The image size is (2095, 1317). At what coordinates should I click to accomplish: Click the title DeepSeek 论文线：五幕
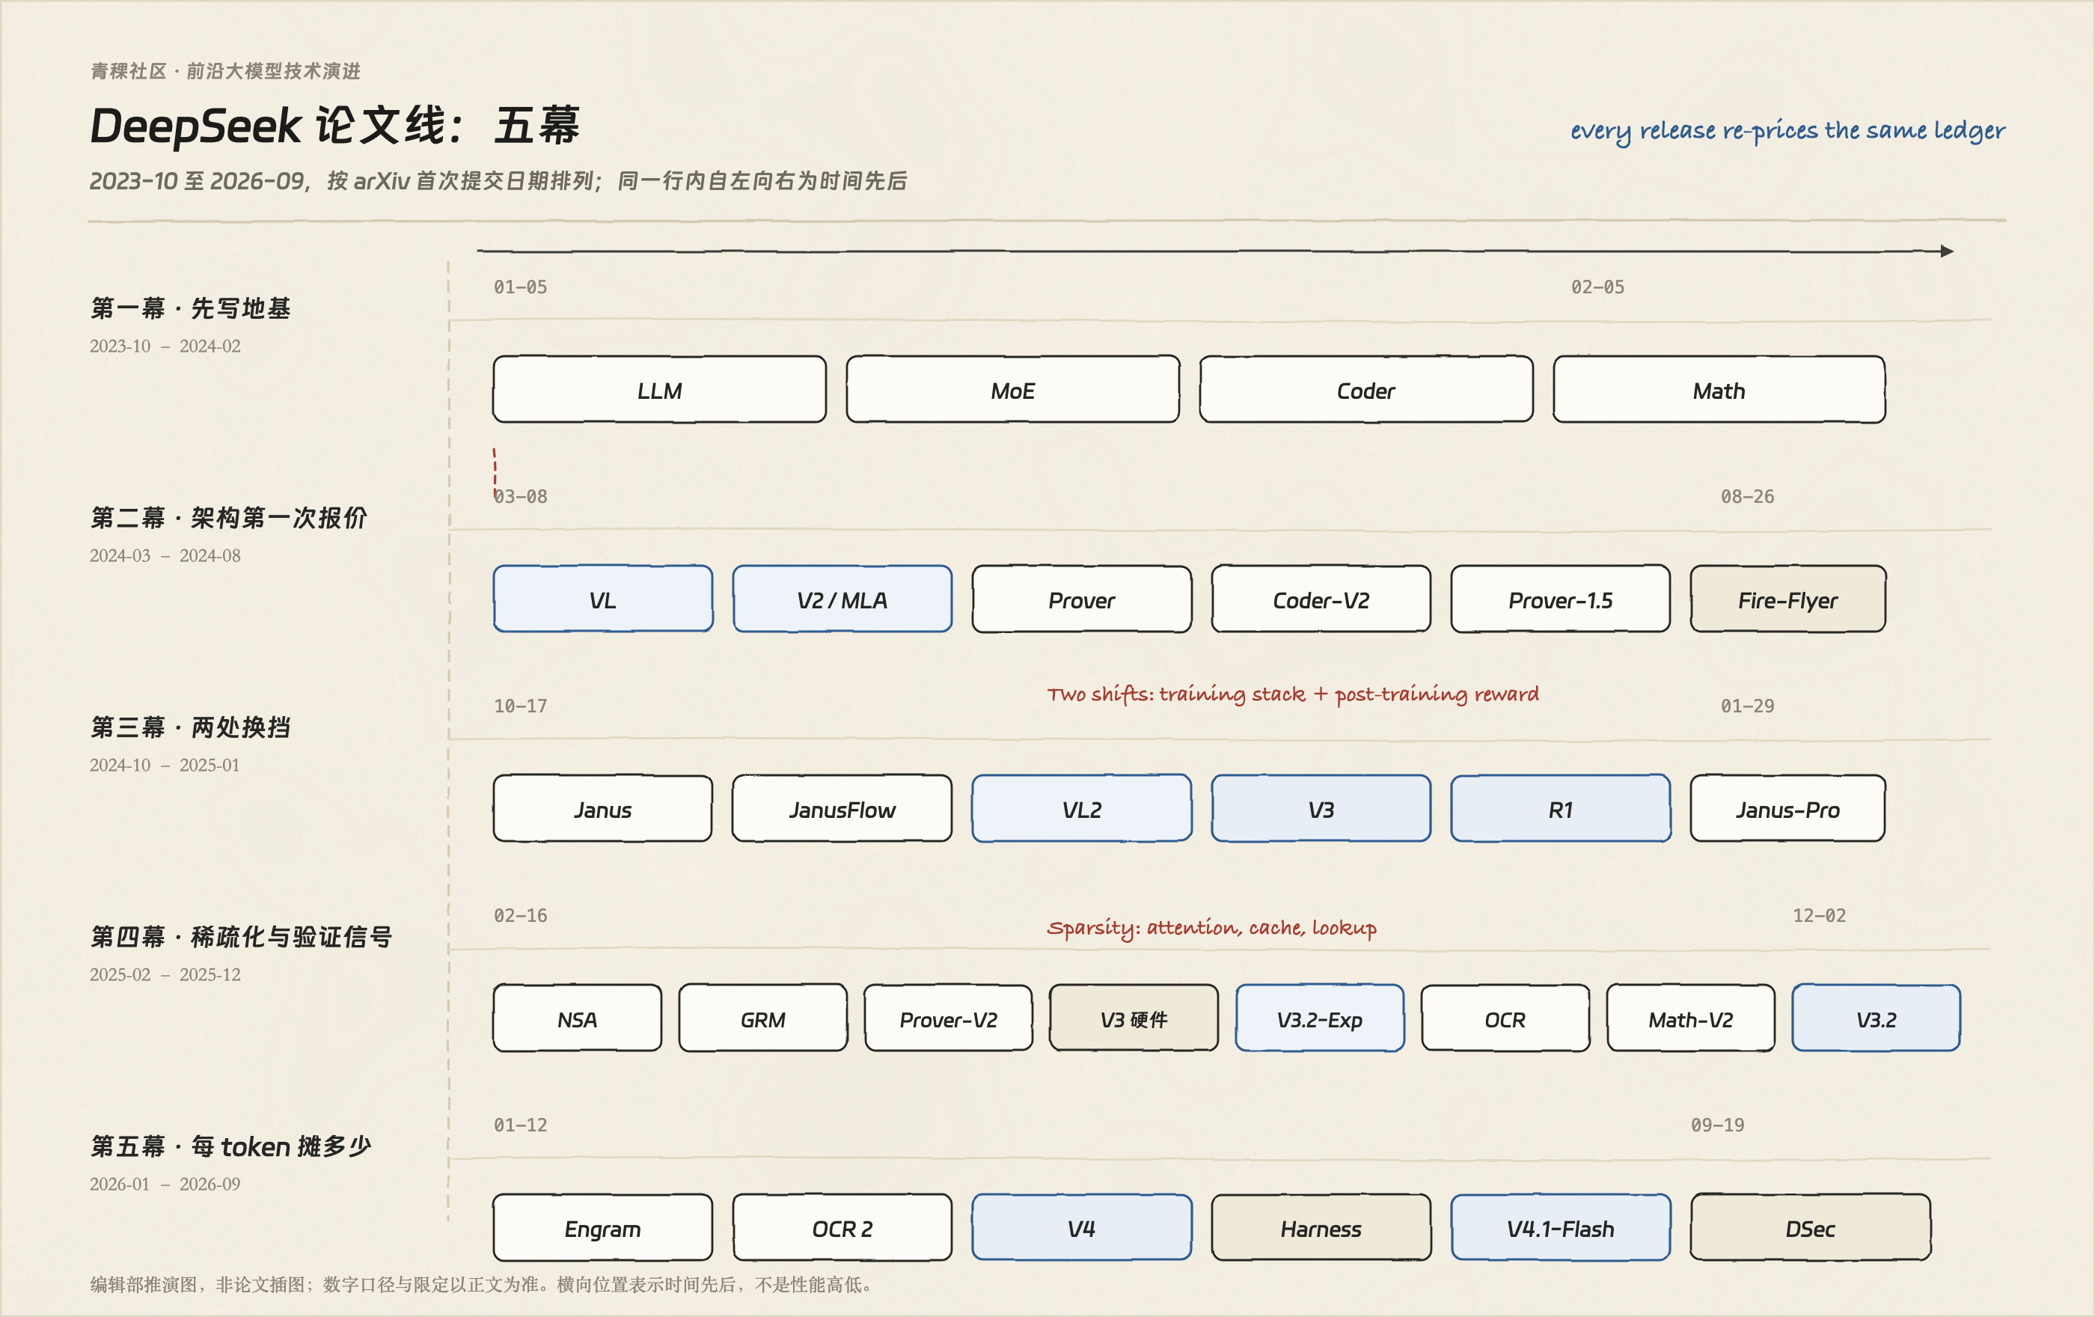pos(335,126)
